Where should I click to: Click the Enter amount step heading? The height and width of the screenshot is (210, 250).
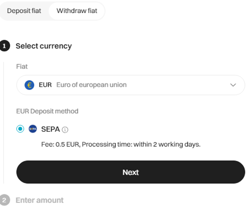pos(40,200)
